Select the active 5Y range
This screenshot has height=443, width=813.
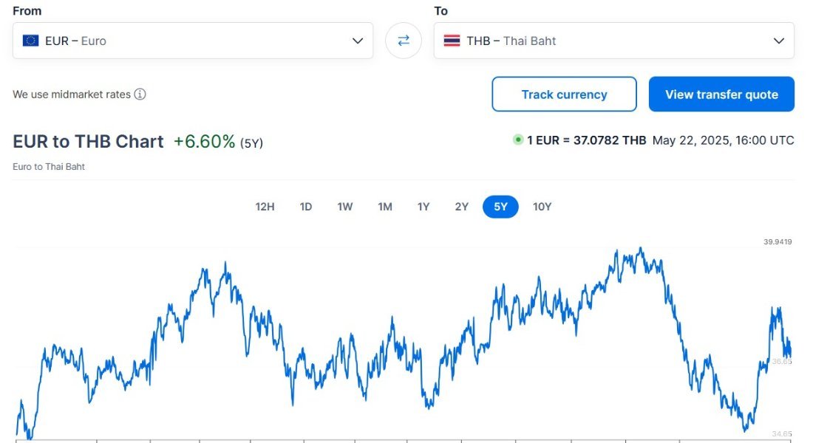[500, 207]
